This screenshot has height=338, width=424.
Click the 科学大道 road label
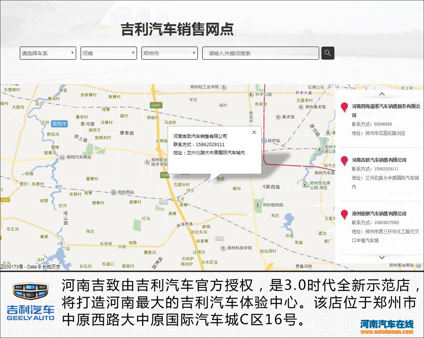304,93
